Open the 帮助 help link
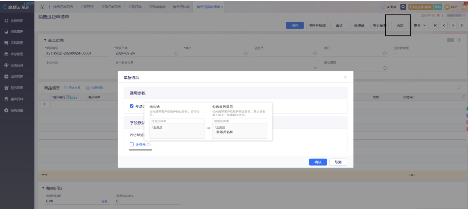 click(x=438, y=7)
